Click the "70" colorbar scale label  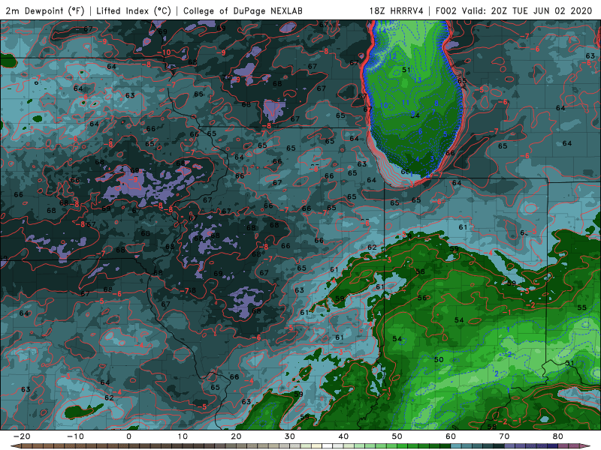tap(504, 436)
